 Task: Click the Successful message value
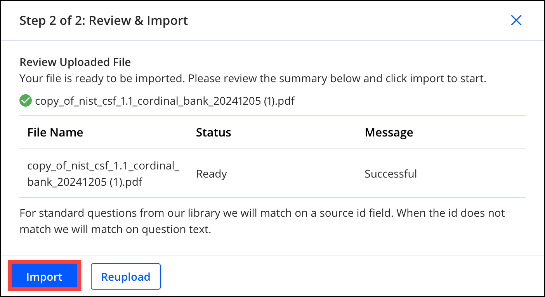click(x=391, y=174)
